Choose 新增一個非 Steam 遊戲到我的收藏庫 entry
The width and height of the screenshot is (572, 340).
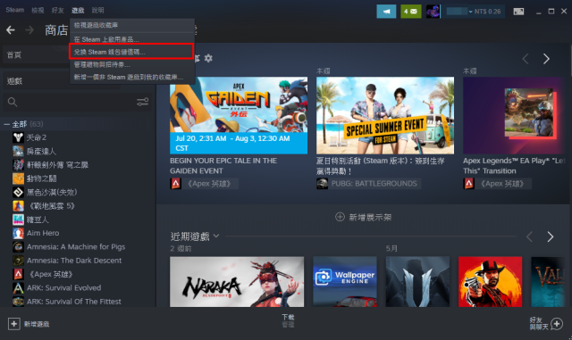pyautogui.click(x=131, y=77)
